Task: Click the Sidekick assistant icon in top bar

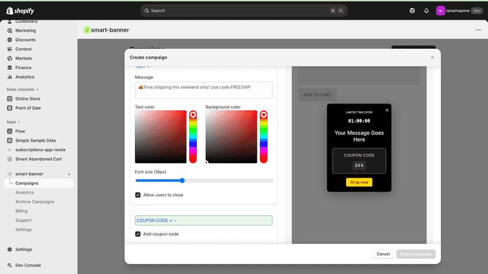Action: [412, 11]
